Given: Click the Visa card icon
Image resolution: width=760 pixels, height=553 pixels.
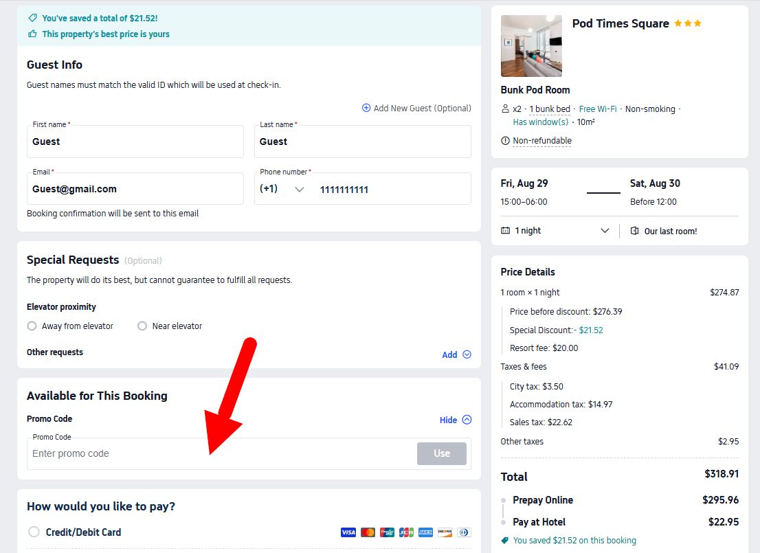Looking at the screenshot, I should point(348,532).
